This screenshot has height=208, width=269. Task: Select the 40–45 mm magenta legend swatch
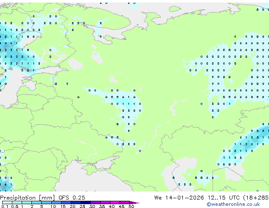pos(115,202)
